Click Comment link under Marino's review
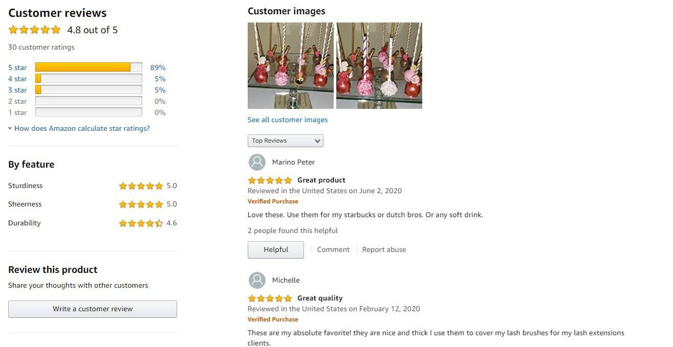673x347 pixels. pyautogui.click(x=333, y=250)
